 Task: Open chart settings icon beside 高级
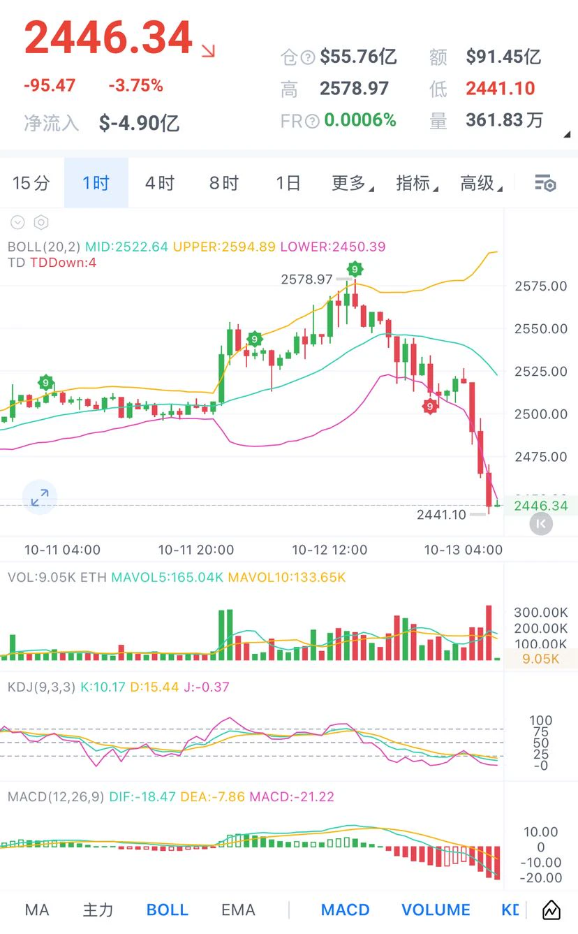pyautogui.click(x=545, y=184)
